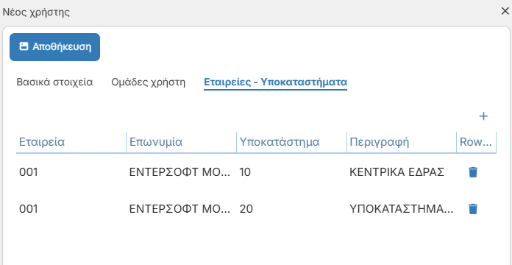Click the save disk icon
Screen dimensions: 512x265
coord(24,46)
